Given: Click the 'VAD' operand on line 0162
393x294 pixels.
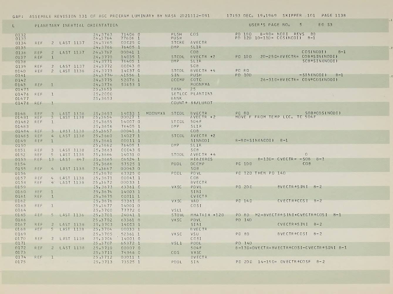Looking at the screenshot, I should click(x=195, y=201).
